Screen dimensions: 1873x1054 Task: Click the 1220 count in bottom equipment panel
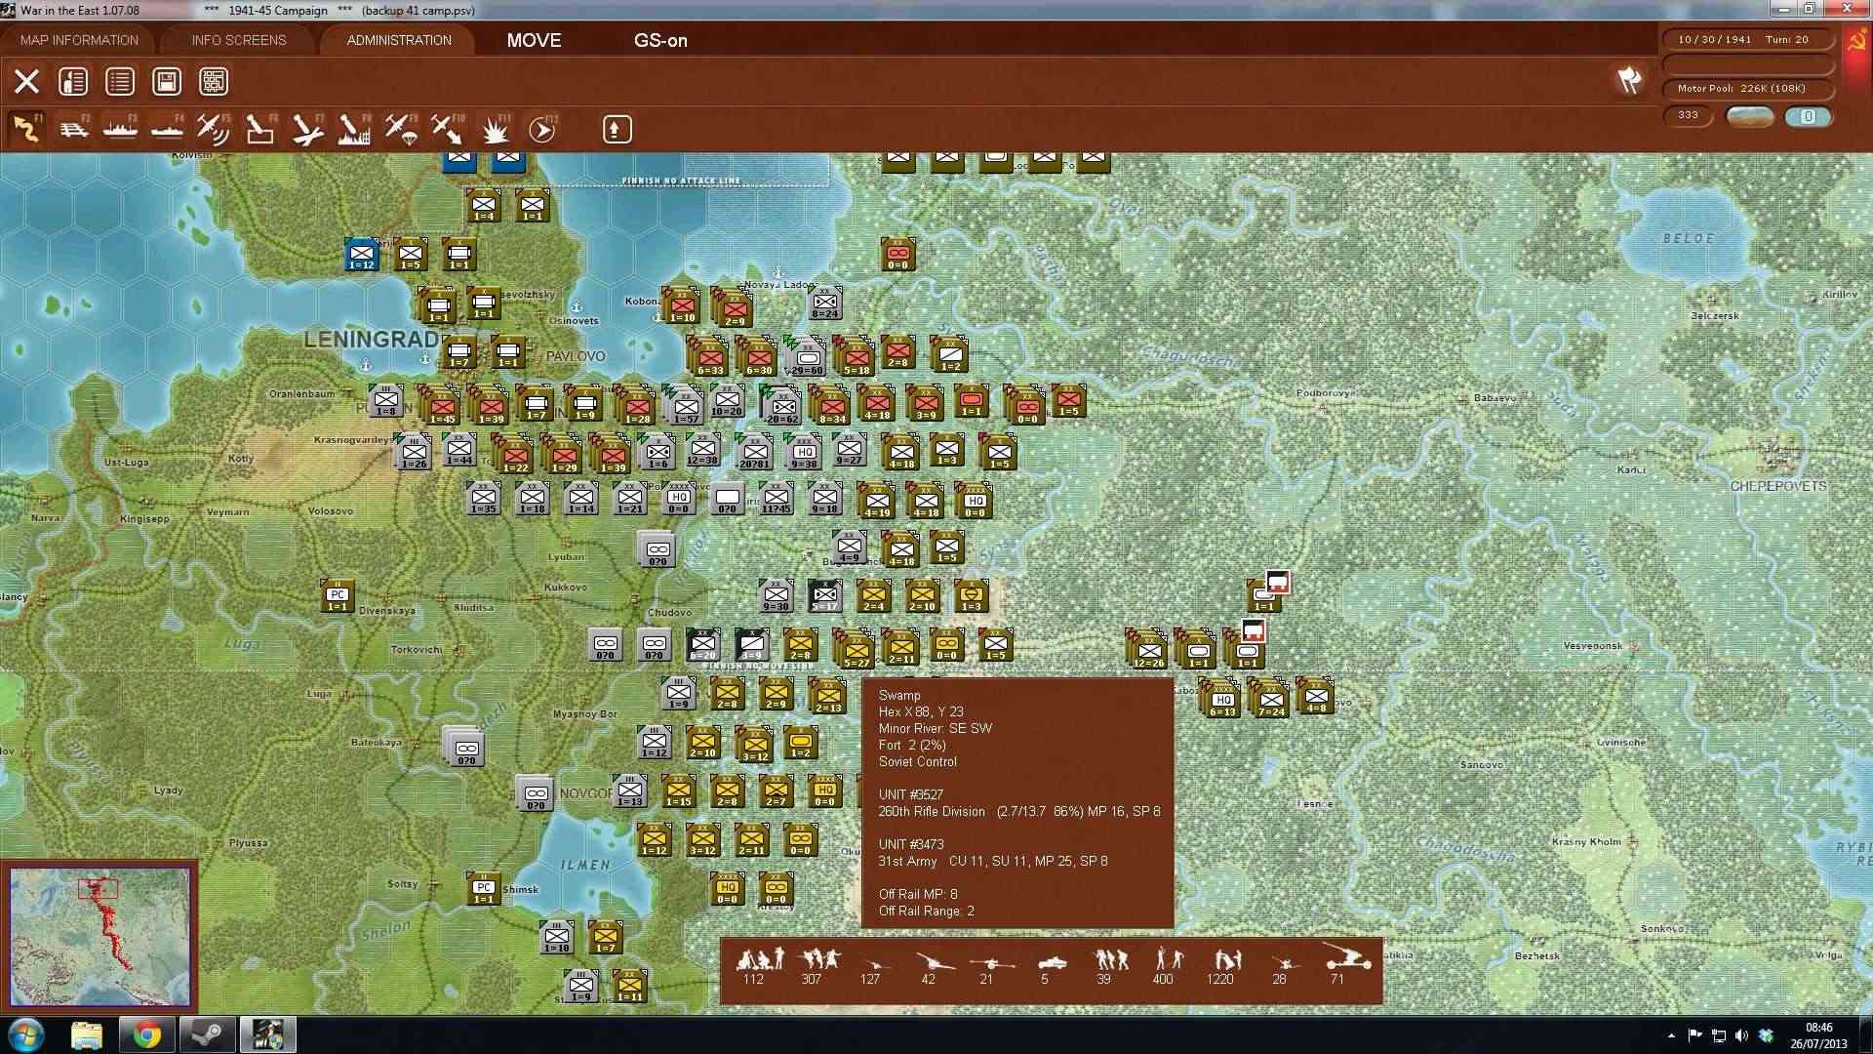click(1220, 979)
